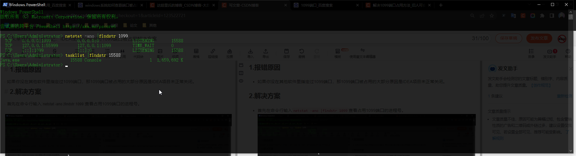Click '帮助' help icon in editor
This screenshot has width=576, height=156.
568,53
